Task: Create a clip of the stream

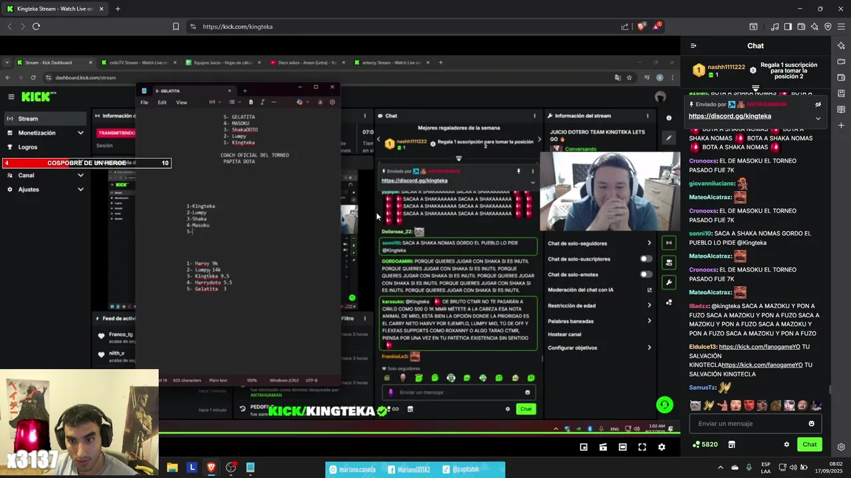Action: (x=603, y=447)
